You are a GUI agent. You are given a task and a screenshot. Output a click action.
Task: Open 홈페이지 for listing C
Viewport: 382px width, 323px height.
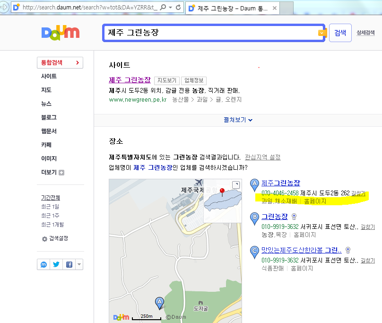[x=302, y=269]
